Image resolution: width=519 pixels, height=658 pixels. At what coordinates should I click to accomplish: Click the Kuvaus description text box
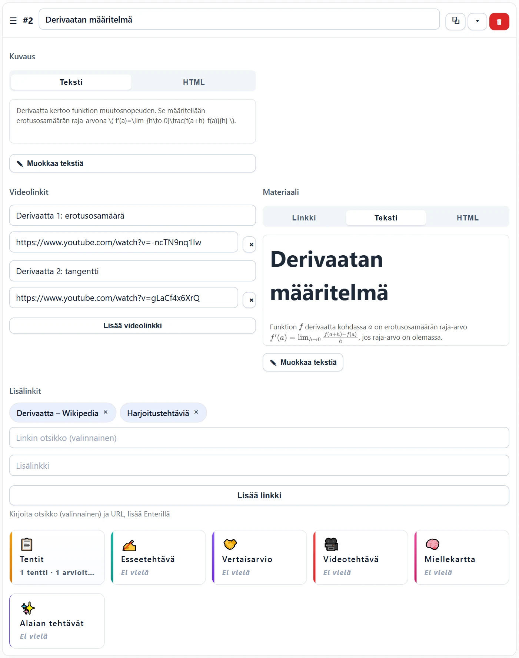(x=133, y=121)
